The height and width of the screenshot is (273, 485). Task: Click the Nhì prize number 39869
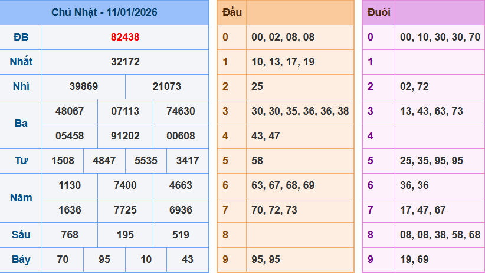(x=84, y=86)
